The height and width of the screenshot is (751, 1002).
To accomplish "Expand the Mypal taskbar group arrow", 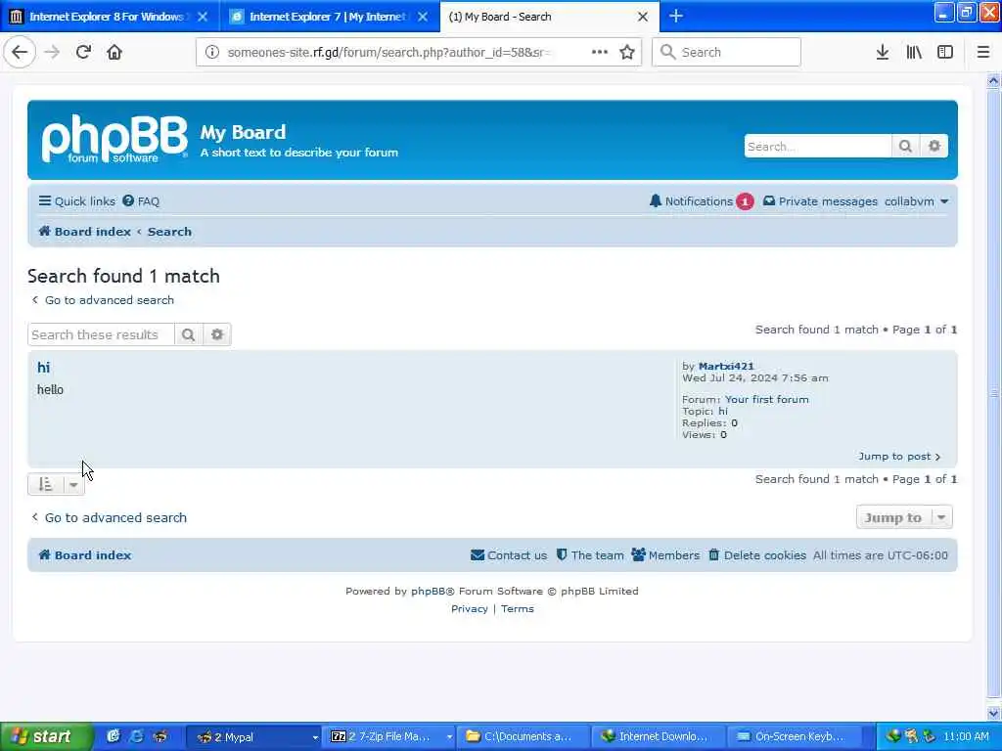I will (x=315, y=737).
